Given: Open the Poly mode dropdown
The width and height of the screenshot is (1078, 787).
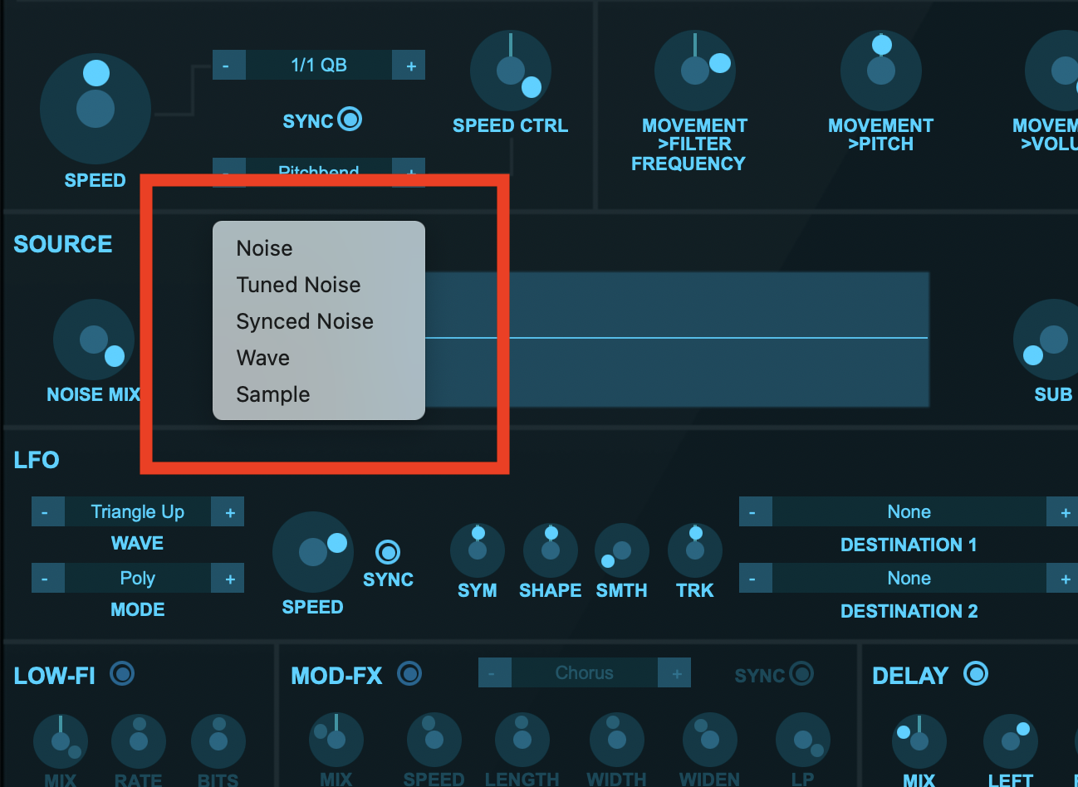Looking at the screenshot, I should 138,579.
